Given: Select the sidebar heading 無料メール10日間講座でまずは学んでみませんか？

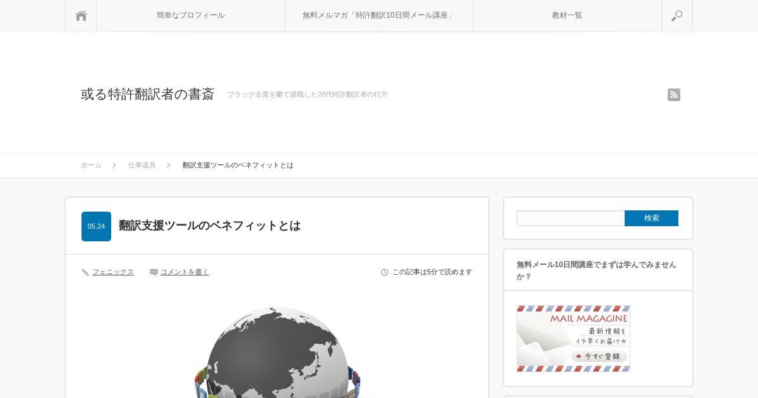Looking at the screenshot, I should point(597,270).
